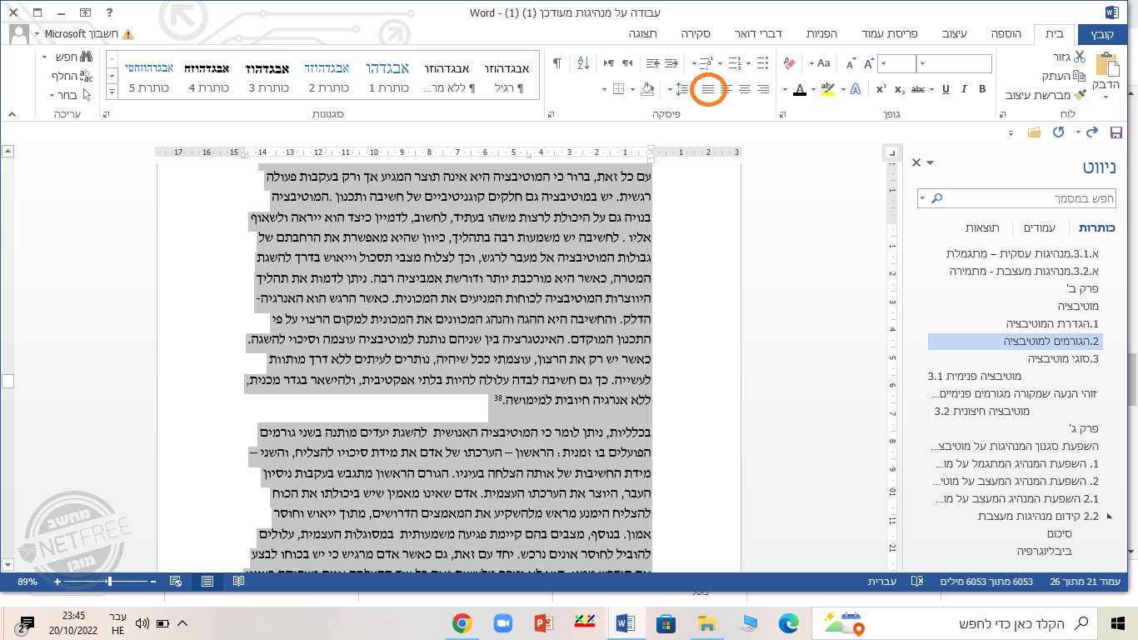Open a file using the folder icon
The image size is (1138, 640).
[x=1035, y=132]
